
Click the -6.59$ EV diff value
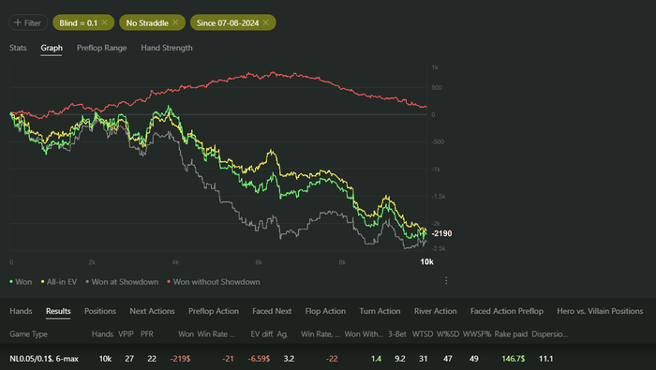coord(259,359)
